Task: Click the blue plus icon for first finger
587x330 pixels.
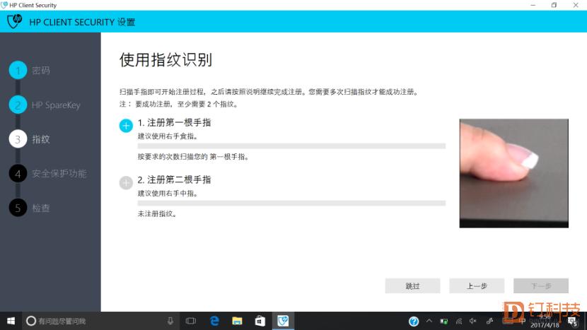Action: [x=126, y=126]
